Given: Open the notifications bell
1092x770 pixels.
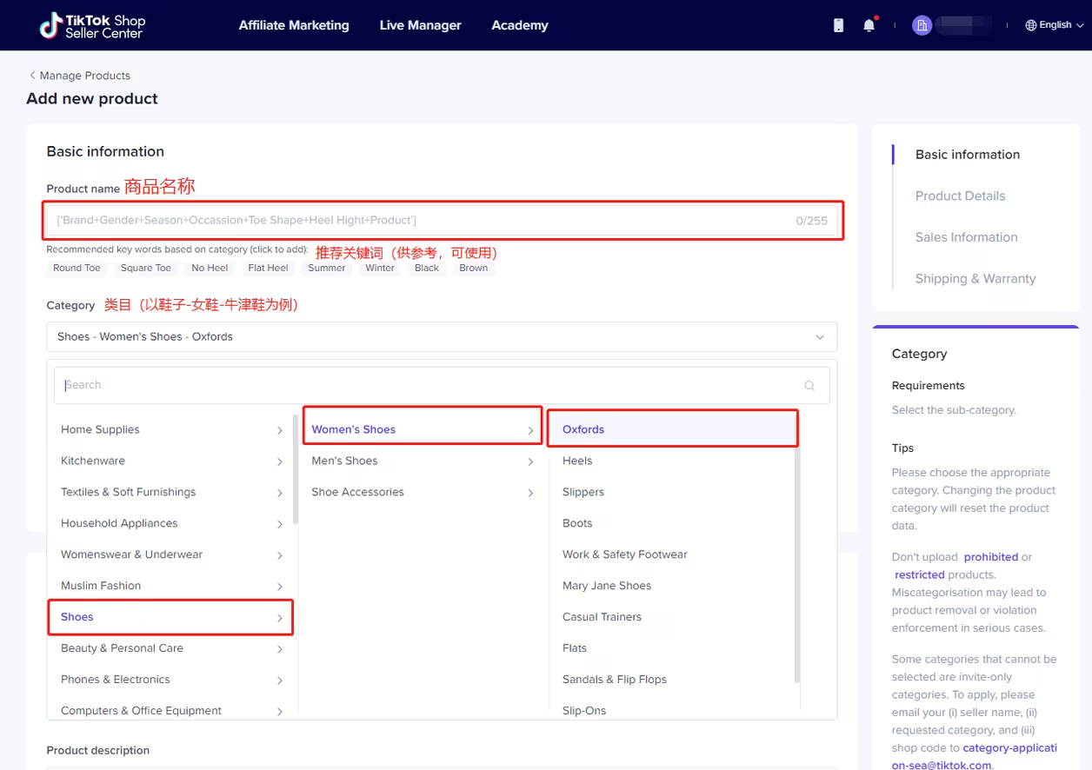Looking at the screenshot, I should click(869, 25).
